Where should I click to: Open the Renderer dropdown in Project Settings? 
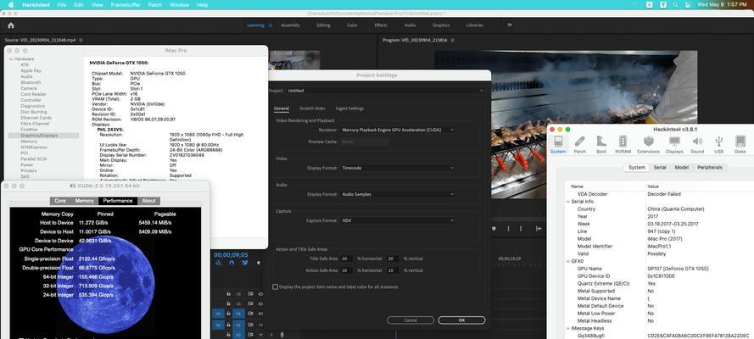point(398,130)
